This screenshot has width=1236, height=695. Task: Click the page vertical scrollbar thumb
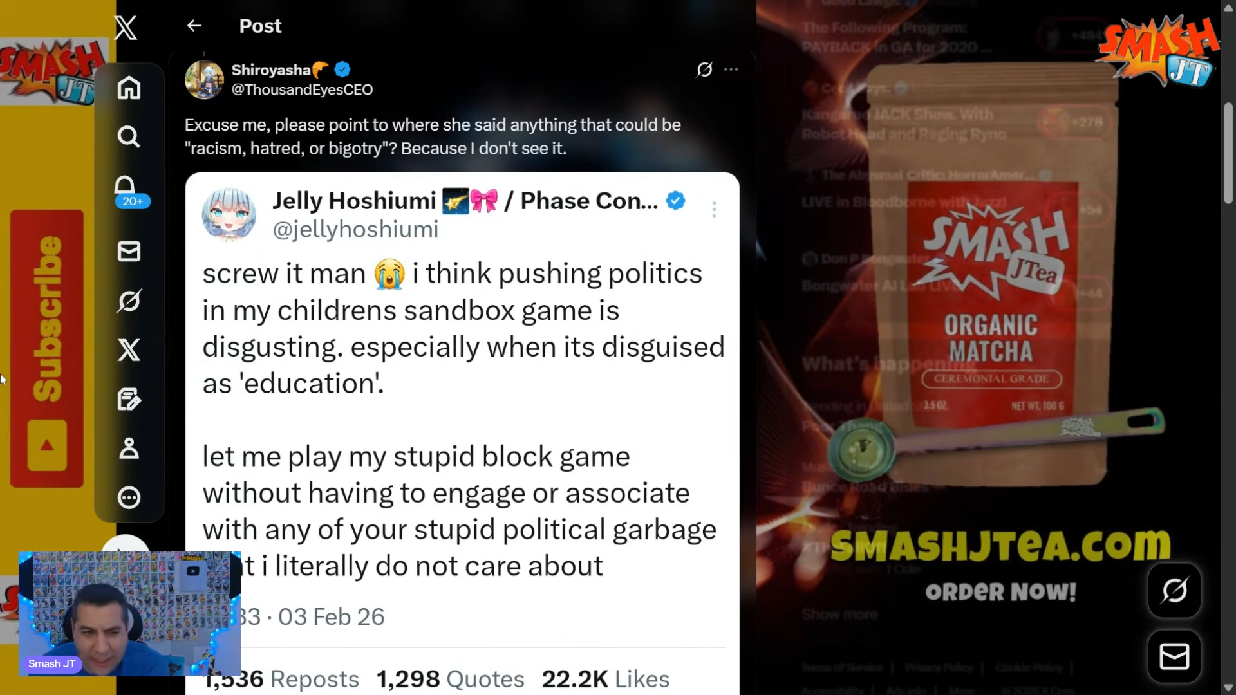[1228, 153]
